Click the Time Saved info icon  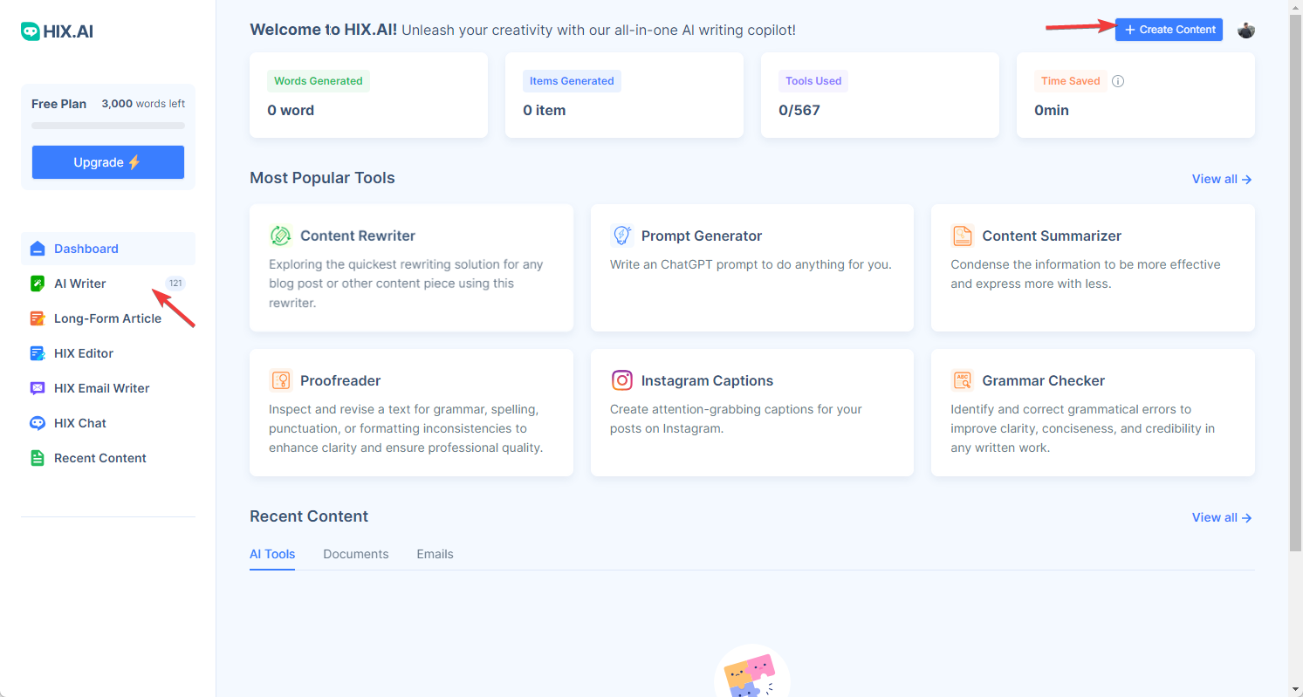pyautogui.click(x=1118, y=81)
